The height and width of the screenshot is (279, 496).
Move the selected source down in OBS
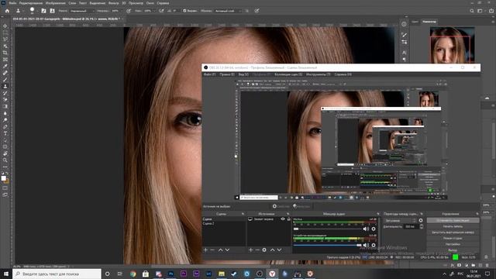[x=279, y=250]
